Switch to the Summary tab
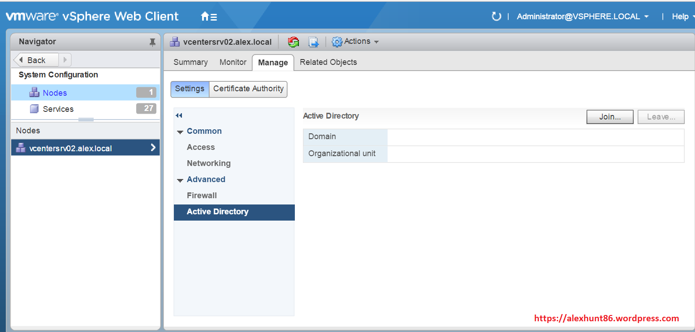Image resolution: width=695 pixels, height=332 pixels. [x=190, y=62]
